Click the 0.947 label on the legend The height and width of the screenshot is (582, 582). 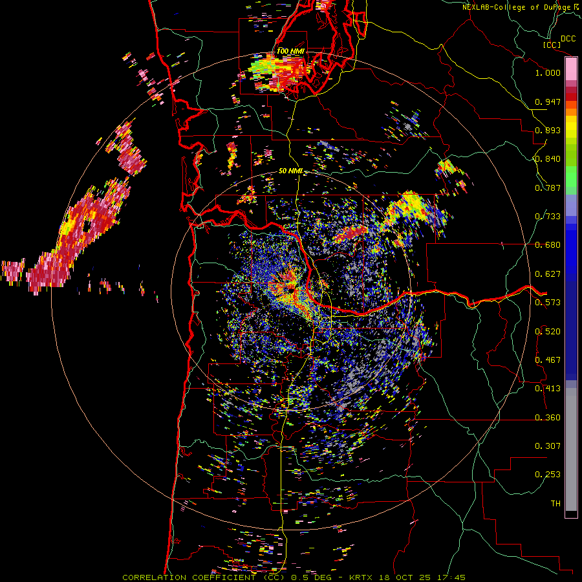point(548,102)
